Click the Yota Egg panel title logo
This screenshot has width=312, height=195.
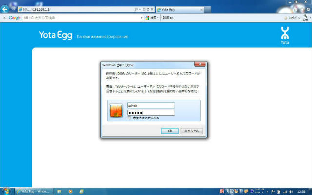tap(56, 35)
